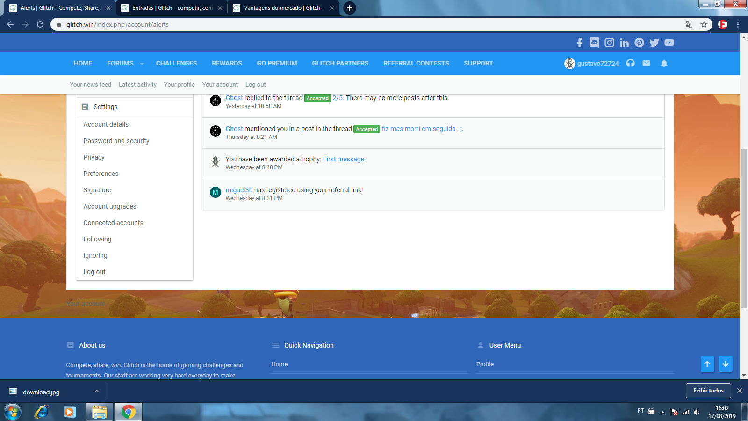Open the First message trophy link

pyautogui.click(x=343, y=159)
